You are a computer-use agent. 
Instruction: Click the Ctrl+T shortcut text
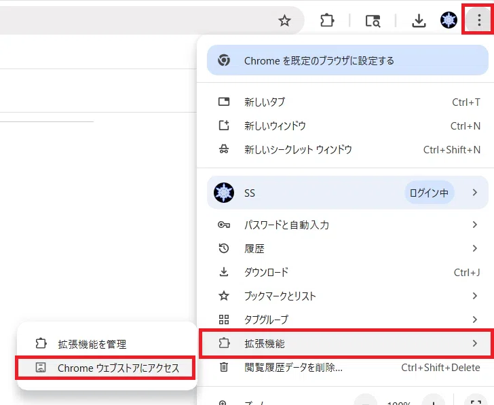(466, 102)
